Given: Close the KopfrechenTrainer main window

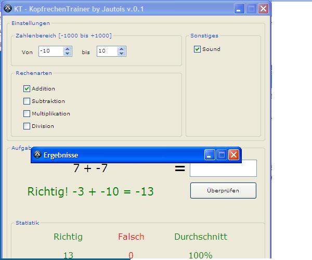Looking at the screenshot, I should pos(263,9).
